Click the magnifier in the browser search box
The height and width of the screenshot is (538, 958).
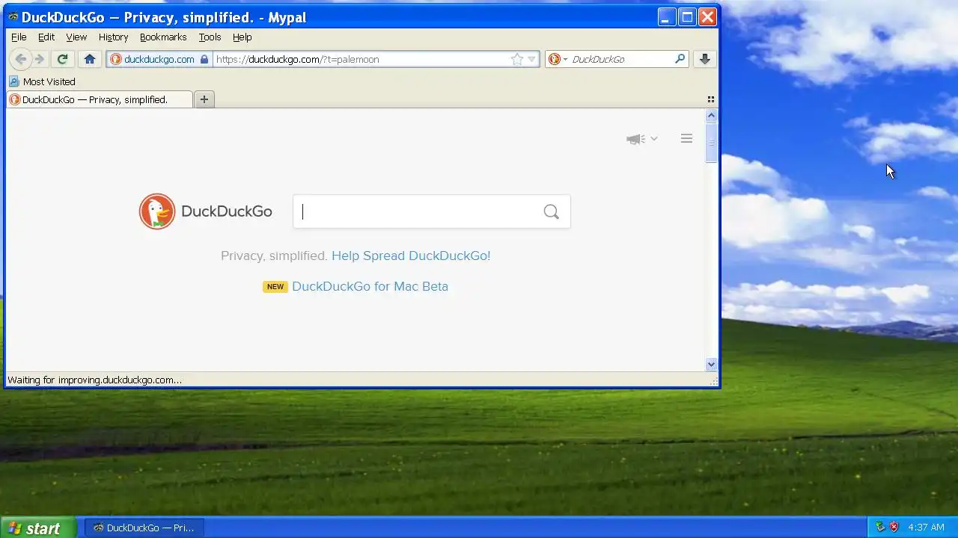[680, 58]
